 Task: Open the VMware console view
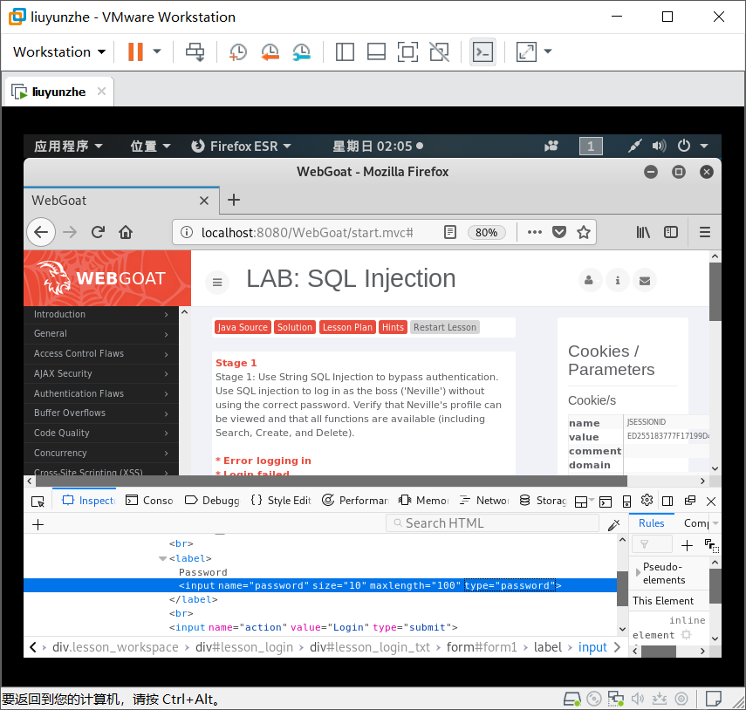click(x=483, y=51)
